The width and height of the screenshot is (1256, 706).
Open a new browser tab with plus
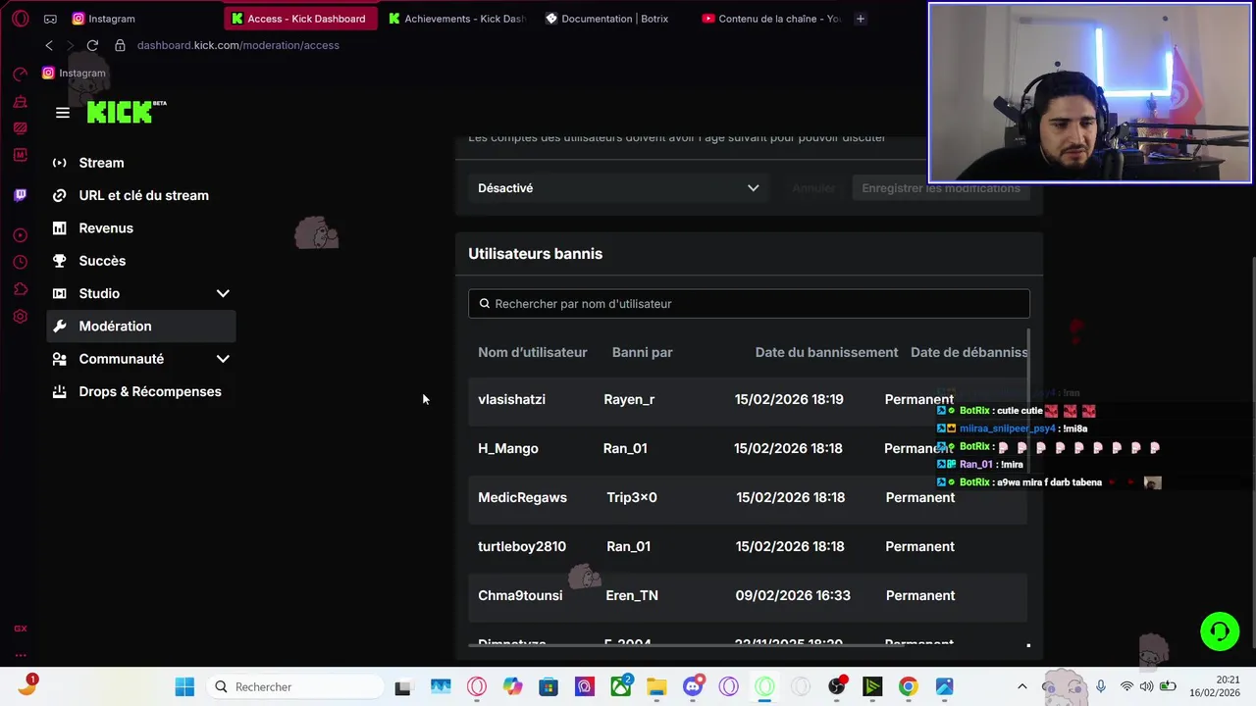pyautogui.click(x=861, y=19)
